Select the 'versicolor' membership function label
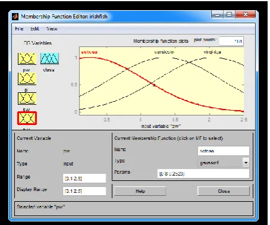 click(x=165, y=52)
